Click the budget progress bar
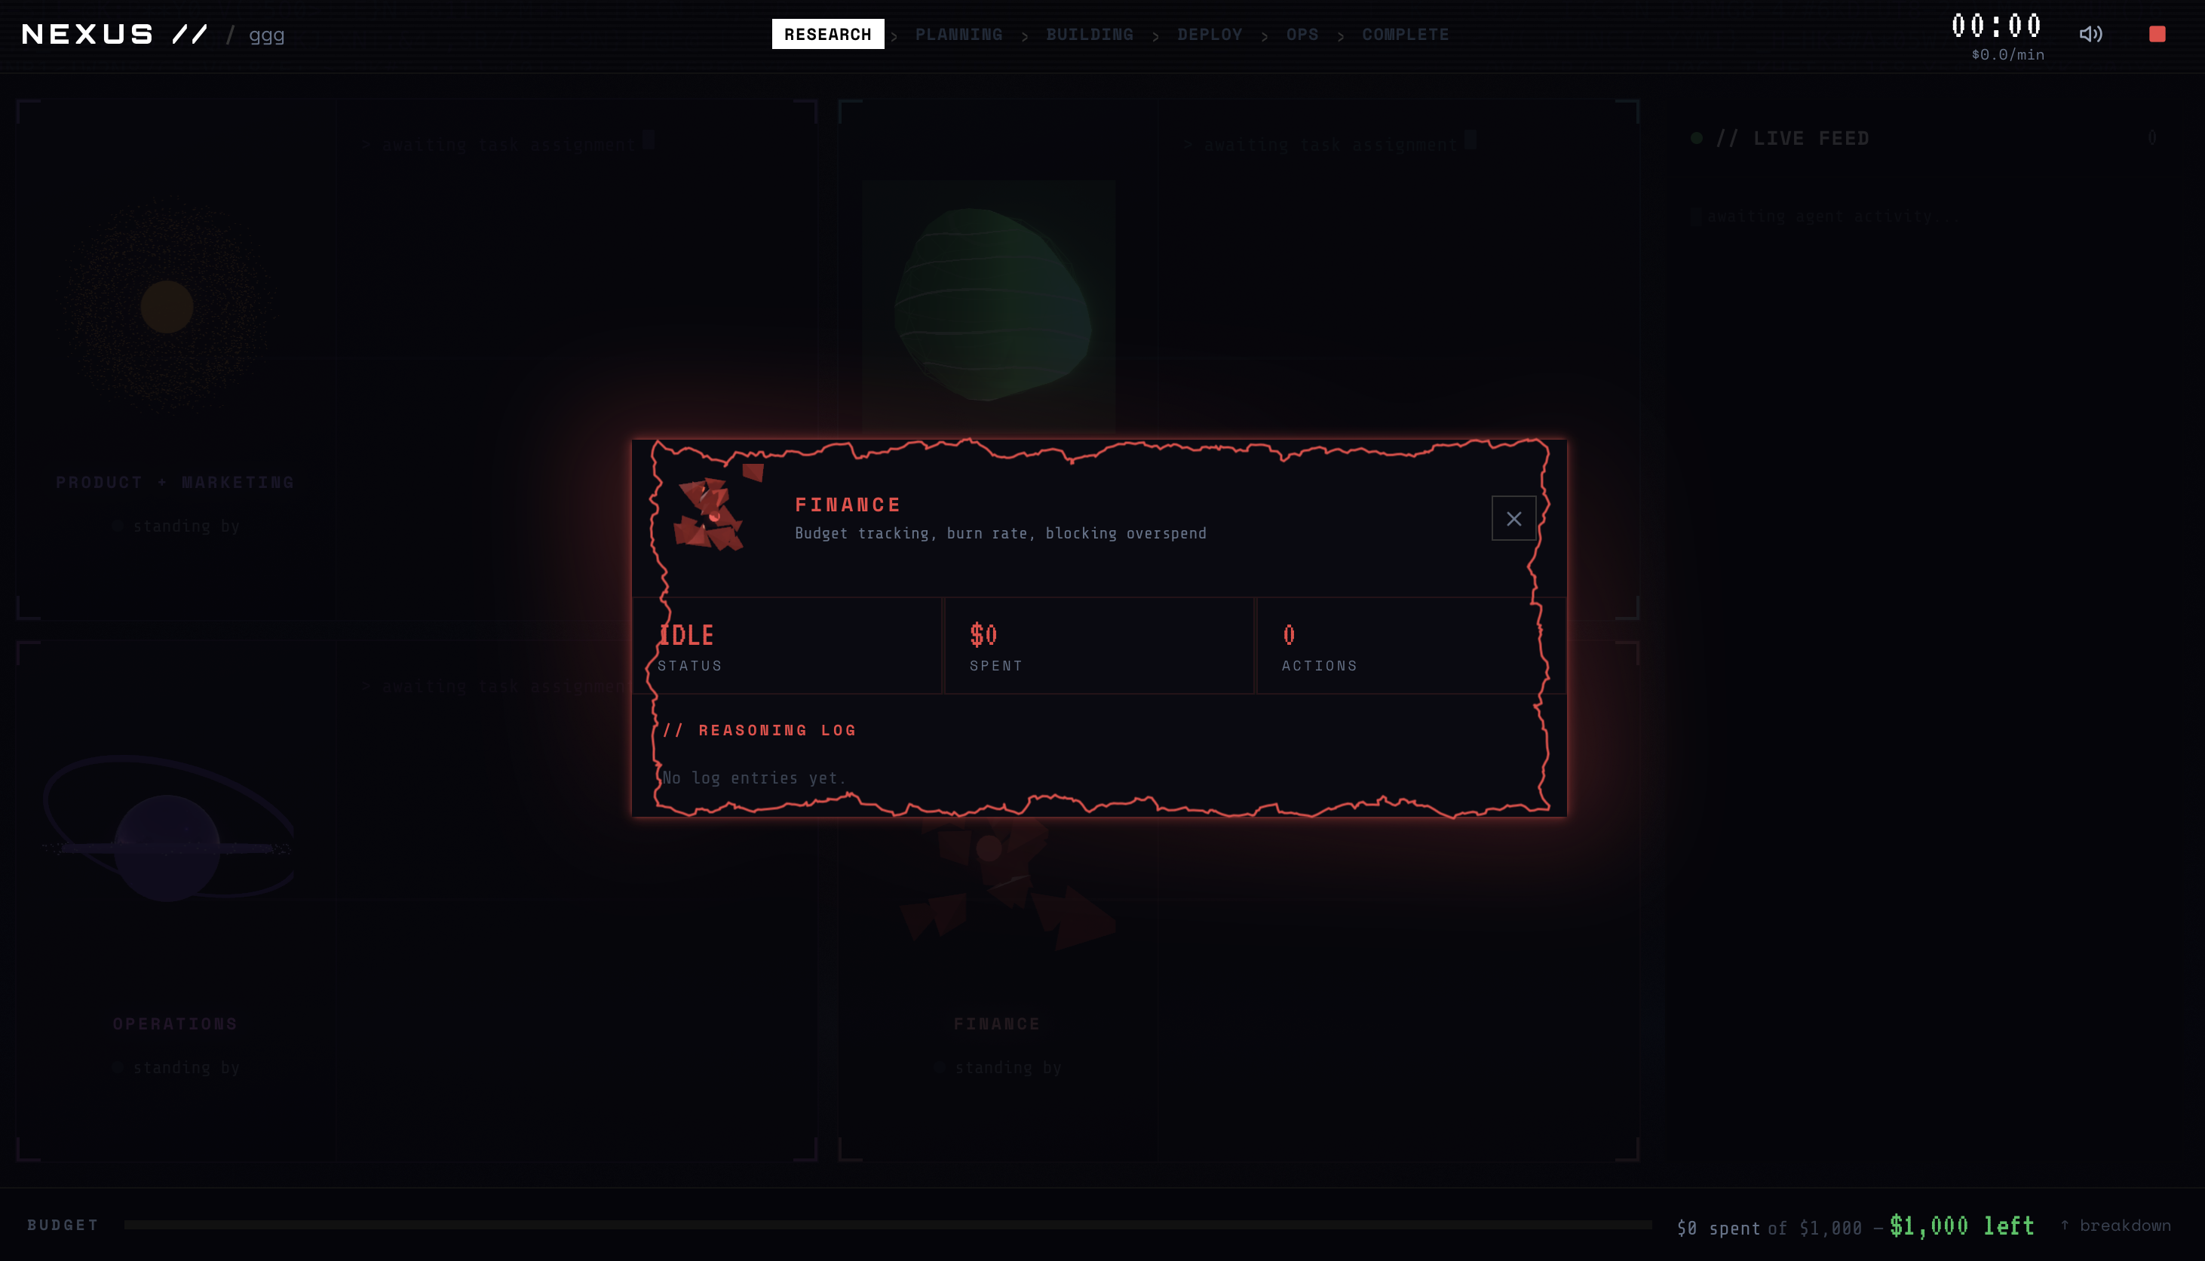The height and width of the screenshot is (1261, 2205). coord(888,1226)
